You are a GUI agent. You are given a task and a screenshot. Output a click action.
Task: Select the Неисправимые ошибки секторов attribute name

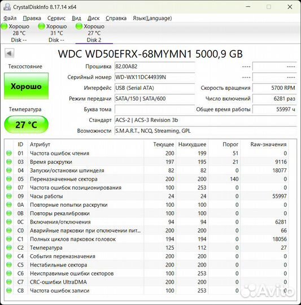tap(72, 273)
